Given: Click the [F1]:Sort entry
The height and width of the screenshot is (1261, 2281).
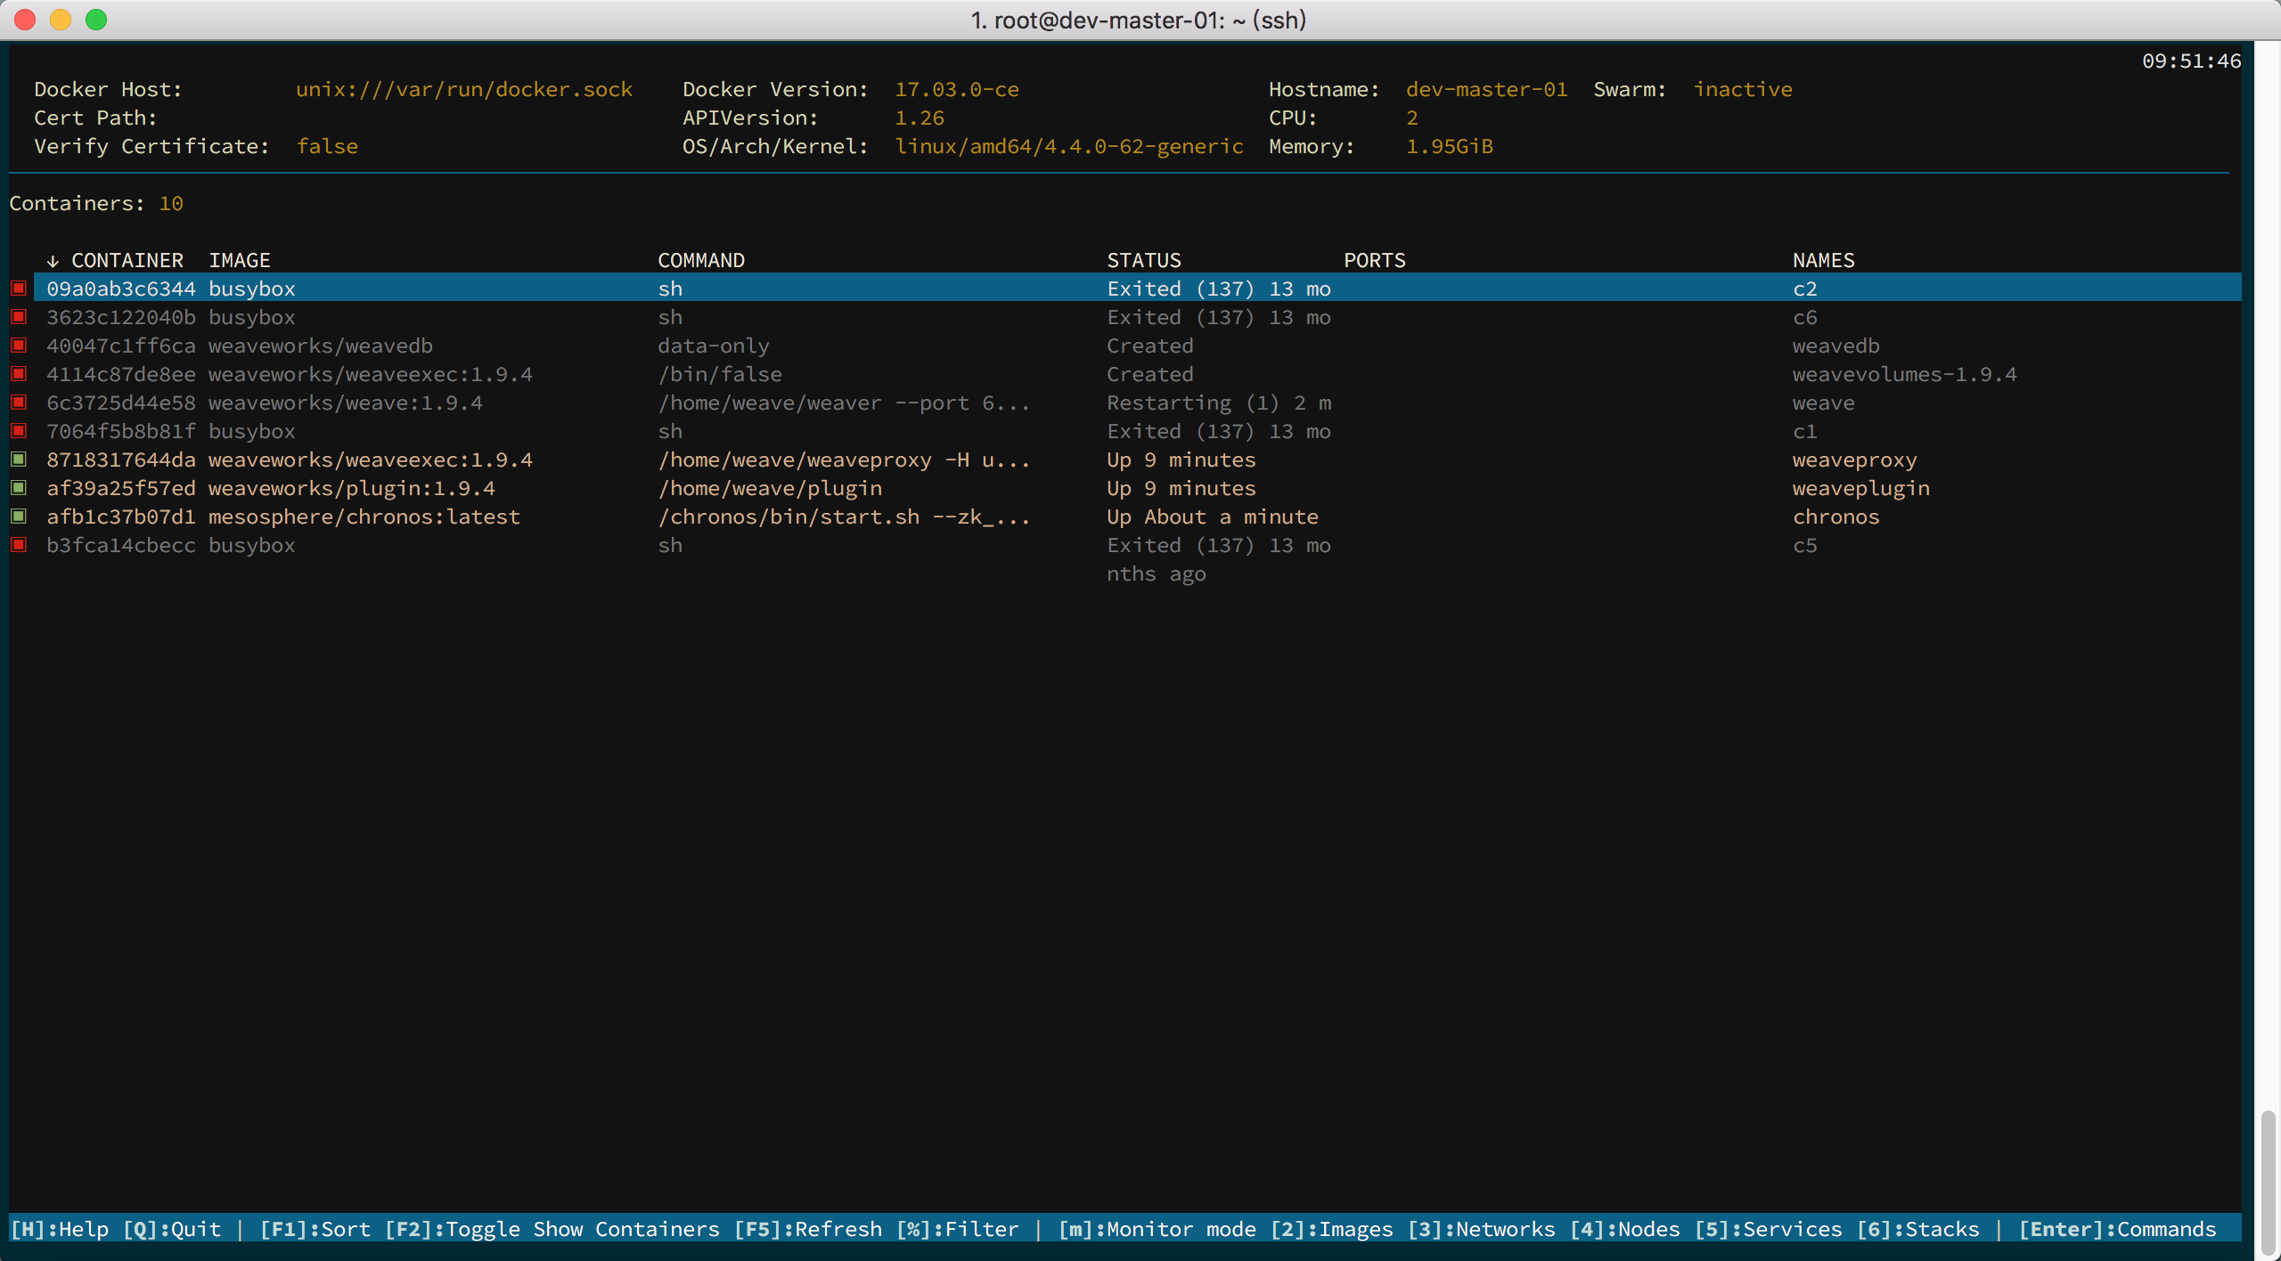Looking at the screenshot, I should [x=315, y=1229].
